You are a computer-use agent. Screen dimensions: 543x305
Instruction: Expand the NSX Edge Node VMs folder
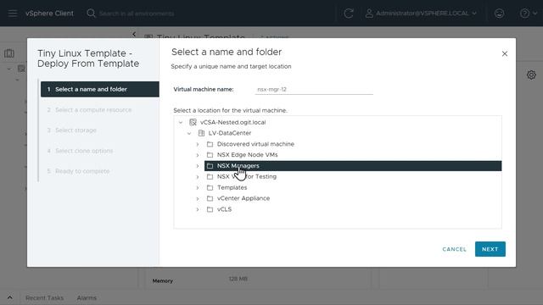pyautogui.click(x=198, y=155)
